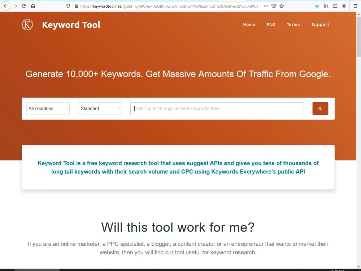Image resolution: width=361 pixels, height=271 pixels.
Task: Focus the seed keywords input field
Action: click(217, 108)
